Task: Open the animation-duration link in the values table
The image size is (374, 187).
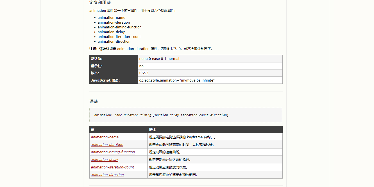Action: point(107,145)
